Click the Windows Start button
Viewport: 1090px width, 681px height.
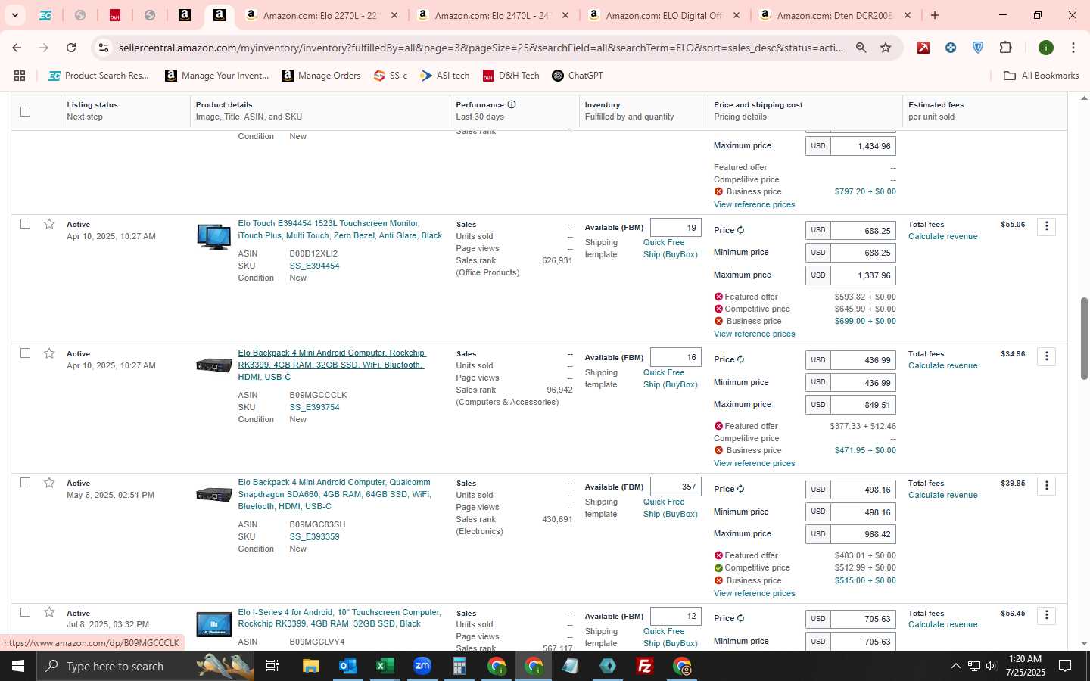pyautogui.click(x=18, y=666)
